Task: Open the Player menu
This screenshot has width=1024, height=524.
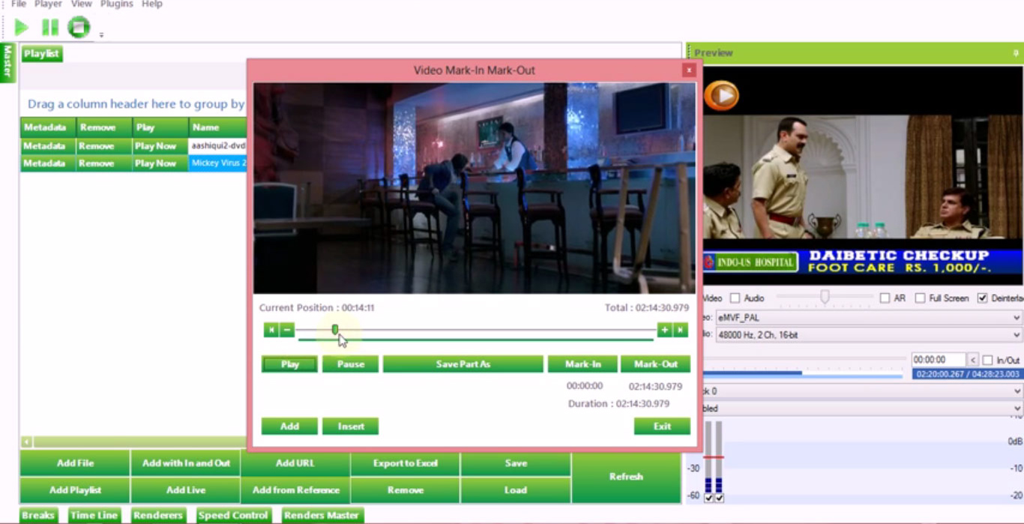Action: pos(48,4)
